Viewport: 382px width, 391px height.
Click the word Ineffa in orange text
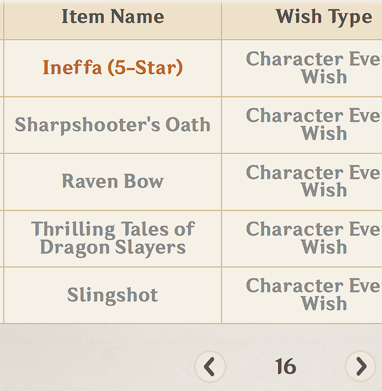click(72, 67)
